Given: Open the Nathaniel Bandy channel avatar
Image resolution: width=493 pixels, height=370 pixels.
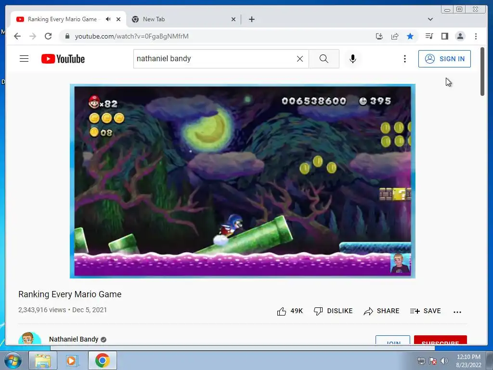Looking at the screenshot, I should [29, 338].
